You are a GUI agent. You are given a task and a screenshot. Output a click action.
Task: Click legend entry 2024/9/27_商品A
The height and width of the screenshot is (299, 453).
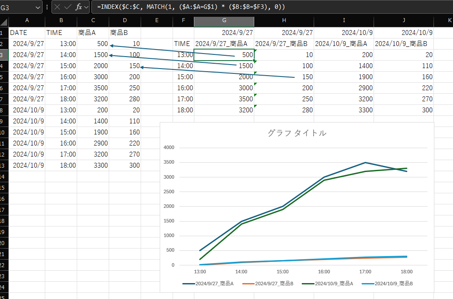(x=208, y=284)
